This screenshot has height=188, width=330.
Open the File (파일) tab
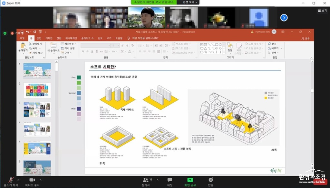[22, 38]
